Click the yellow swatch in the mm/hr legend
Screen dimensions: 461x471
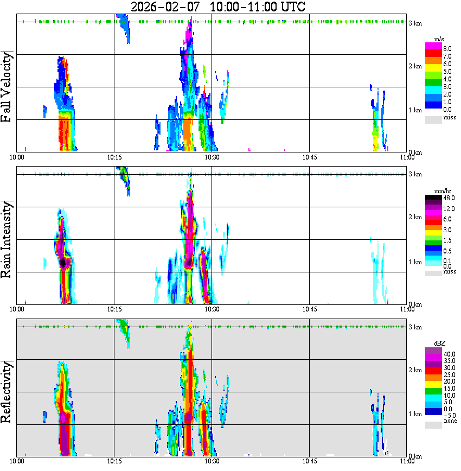(x=433, y=233)
